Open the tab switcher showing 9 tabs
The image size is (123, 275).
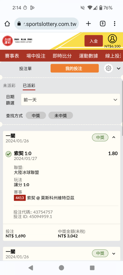pyautogui.click(x=102, y=23)
